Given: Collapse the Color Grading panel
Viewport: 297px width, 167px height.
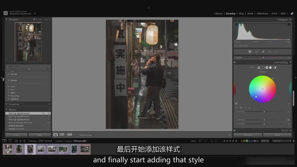Looking at the screenshot, I should [290, 62].
